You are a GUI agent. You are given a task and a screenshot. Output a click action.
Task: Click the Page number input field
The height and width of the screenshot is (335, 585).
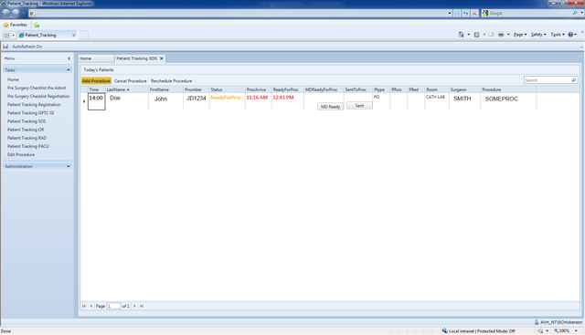(x=113, y=306)
